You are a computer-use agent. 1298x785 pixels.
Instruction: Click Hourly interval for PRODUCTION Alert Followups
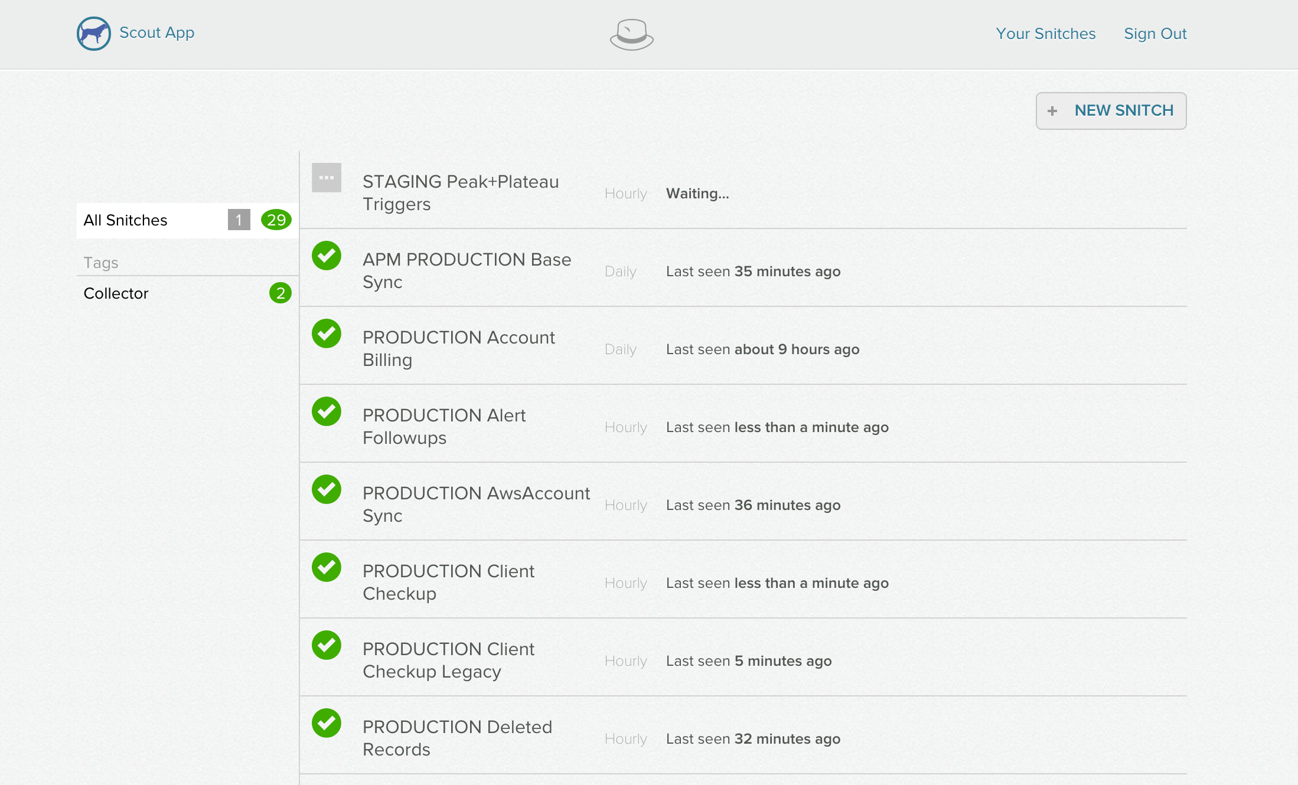coord(626,427)
